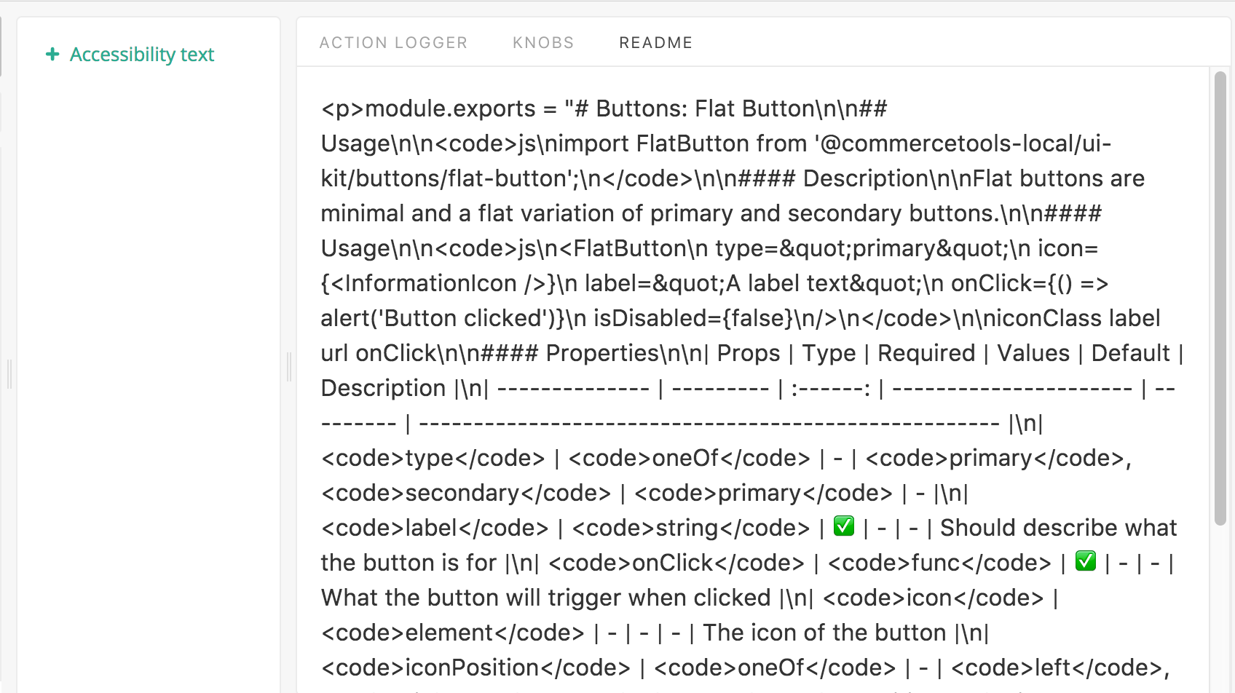This screenshot has height=693, width=1235.
Task: Open the Knobs tab
Action: 543,43
